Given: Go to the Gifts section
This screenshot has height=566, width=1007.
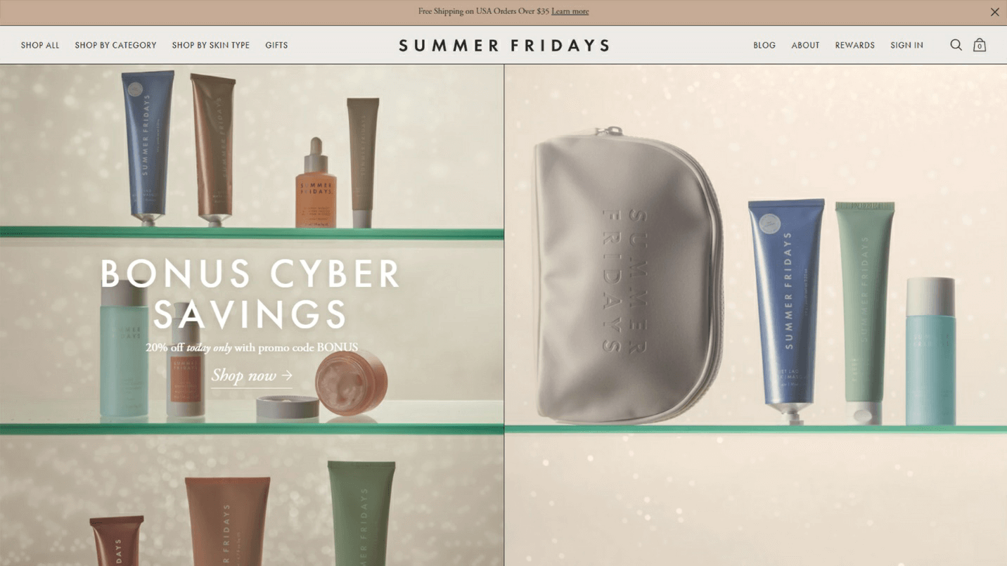Looking at the screenshot, I should pos(276,45).
